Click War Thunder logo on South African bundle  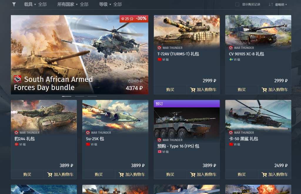click(17, 79)
